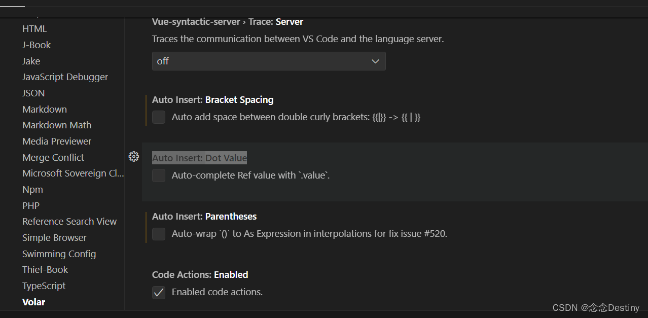The image size is (648, 318).
Task: Open Markdown Math settings category
Action: point(57,125)
